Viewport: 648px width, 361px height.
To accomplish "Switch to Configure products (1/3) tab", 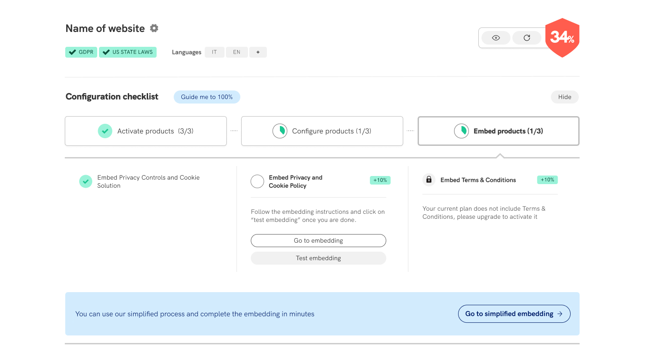I will 322,131.
